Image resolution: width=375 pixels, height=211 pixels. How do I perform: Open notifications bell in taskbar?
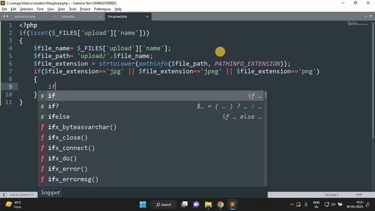point(367,205)
